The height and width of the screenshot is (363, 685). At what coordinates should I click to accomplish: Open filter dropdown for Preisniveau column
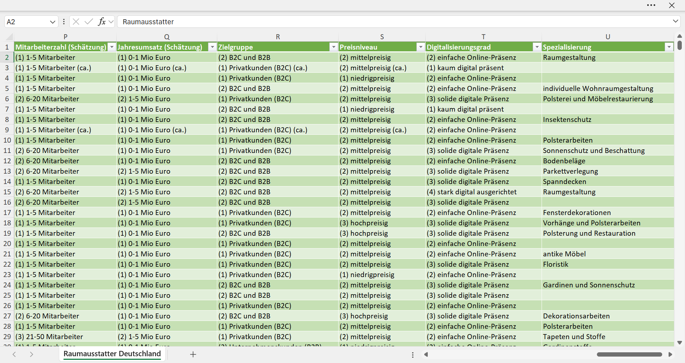tap(421, 47)
